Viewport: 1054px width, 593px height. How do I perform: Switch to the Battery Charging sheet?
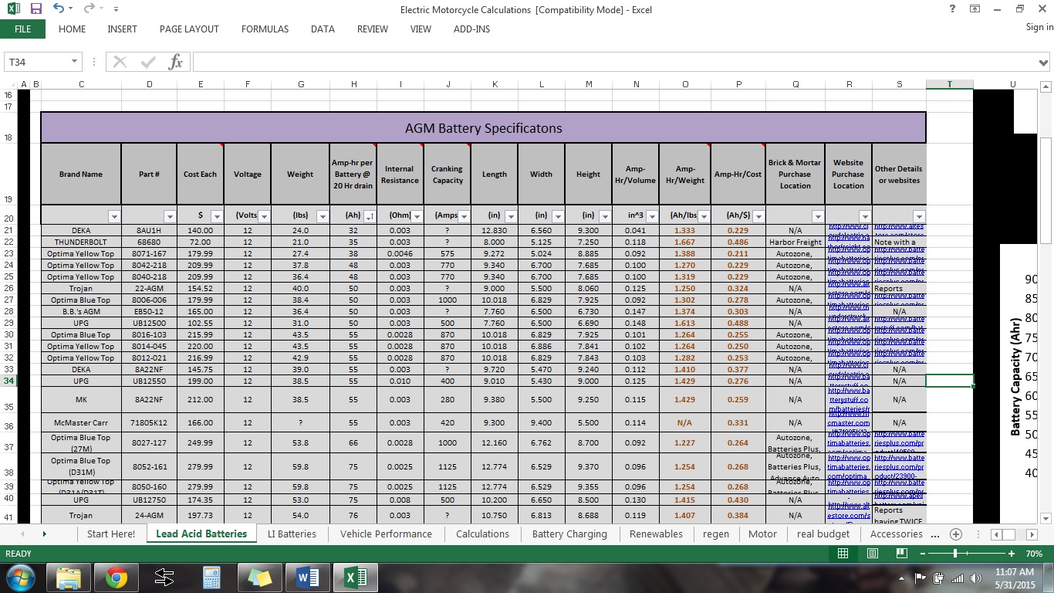(569, 534)
